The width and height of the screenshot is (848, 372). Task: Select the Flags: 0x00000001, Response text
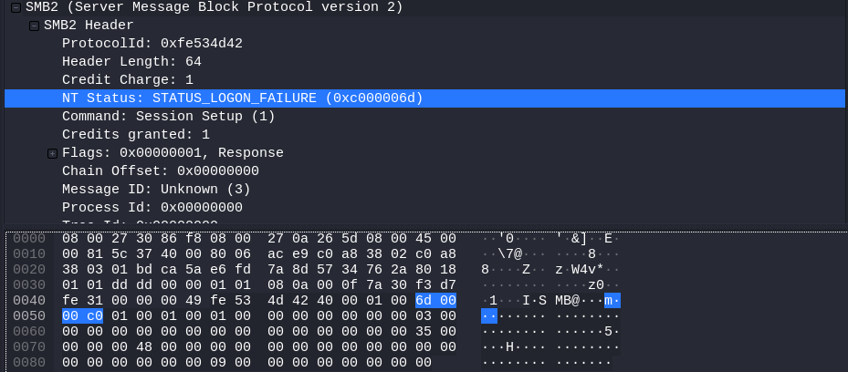173,153
